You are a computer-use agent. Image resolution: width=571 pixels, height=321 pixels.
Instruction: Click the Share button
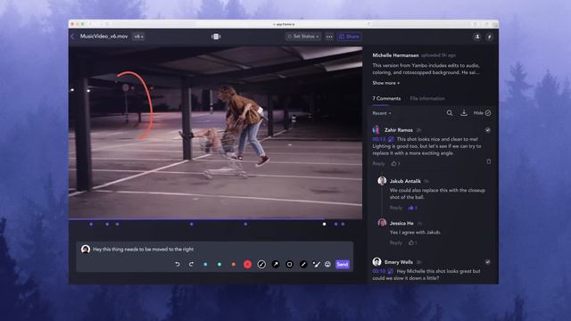(x=349, y=37)
